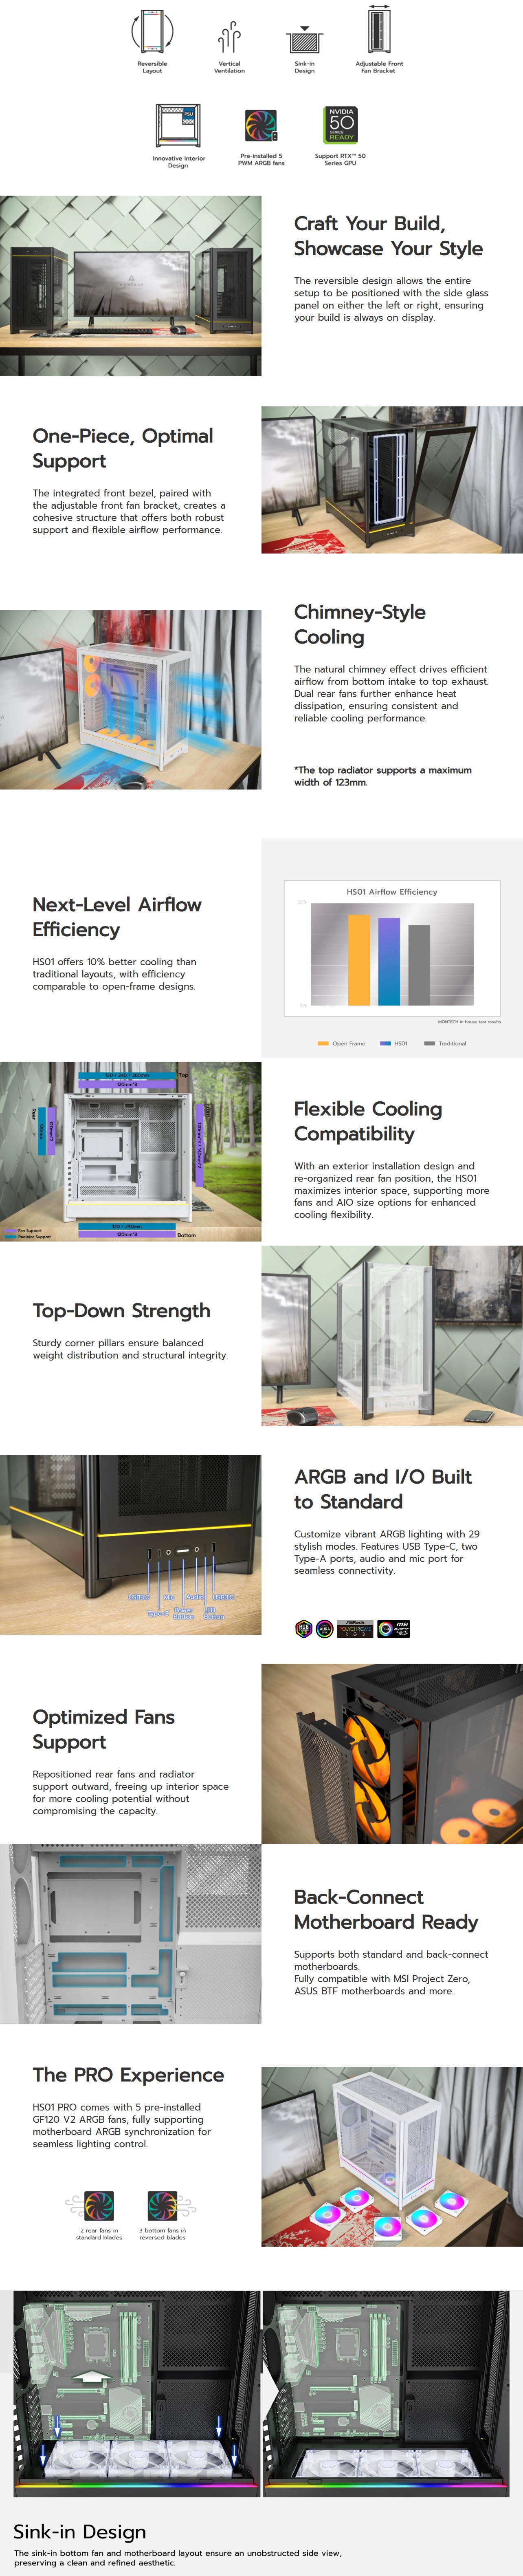This screenshot has height=2576, width=523.
Task: Click the HS01 legend entry
Action: coord(394,1043)
